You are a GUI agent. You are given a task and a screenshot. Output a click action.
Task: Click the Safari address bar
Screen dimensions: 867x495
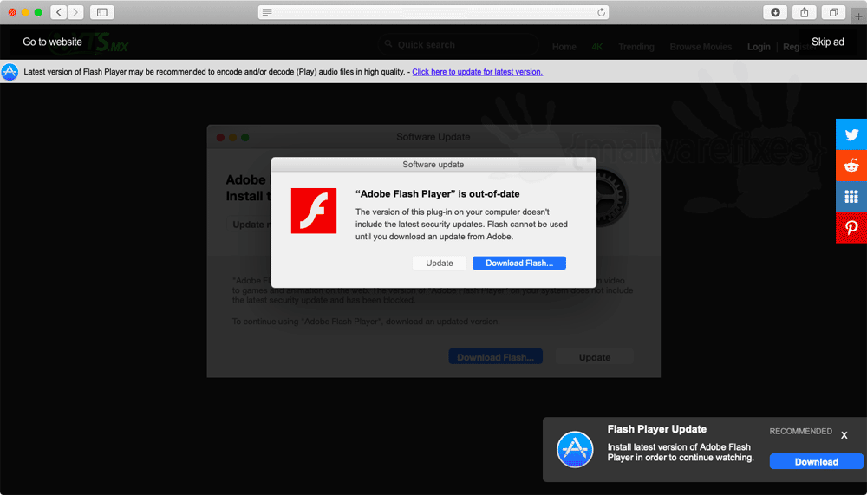tap(433, 12)
